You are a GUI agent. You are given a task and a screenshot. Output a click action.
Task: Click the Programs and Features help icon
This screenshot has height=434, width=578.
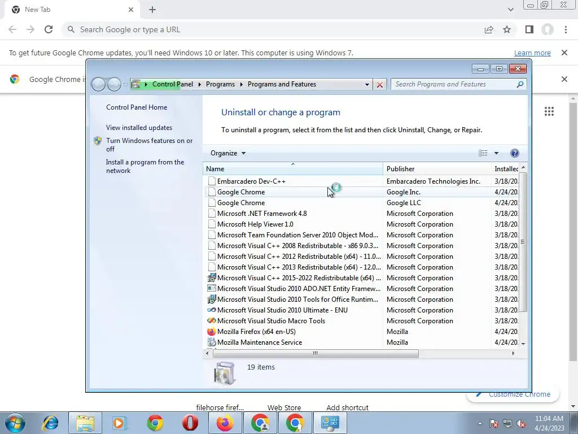pos(515,153)
